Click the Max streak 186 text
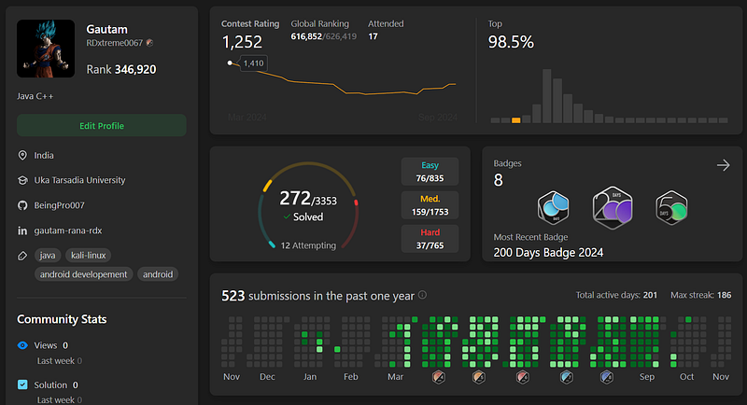The width and height of the screenshot is (747, 405). (x=701, y=295)
